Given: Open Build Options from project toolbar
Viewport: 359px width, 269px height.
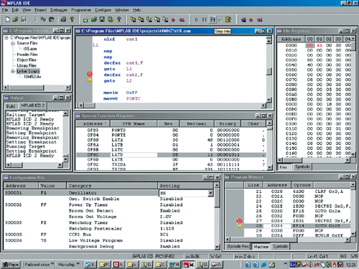Looking at the screenshot, I should point(111,19).
